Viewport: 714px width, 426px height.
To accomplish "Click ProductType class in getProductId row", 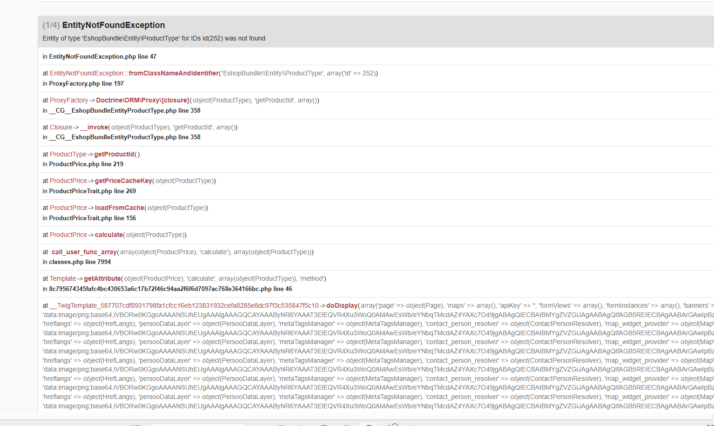I will pos(68,154).
